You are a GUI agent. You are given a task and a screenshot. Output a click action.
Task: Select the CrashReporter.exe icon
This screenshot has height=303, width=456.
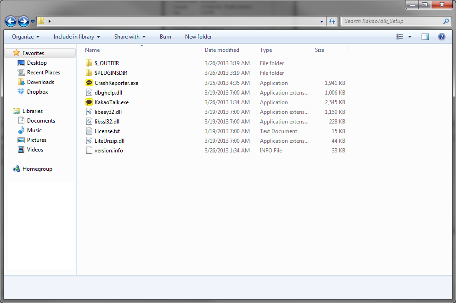[x=89, y=83]
